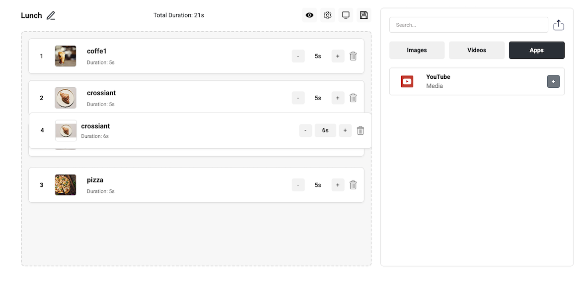Add YouTube app with plus button
The image size is (584, 284).
point(553,81)
